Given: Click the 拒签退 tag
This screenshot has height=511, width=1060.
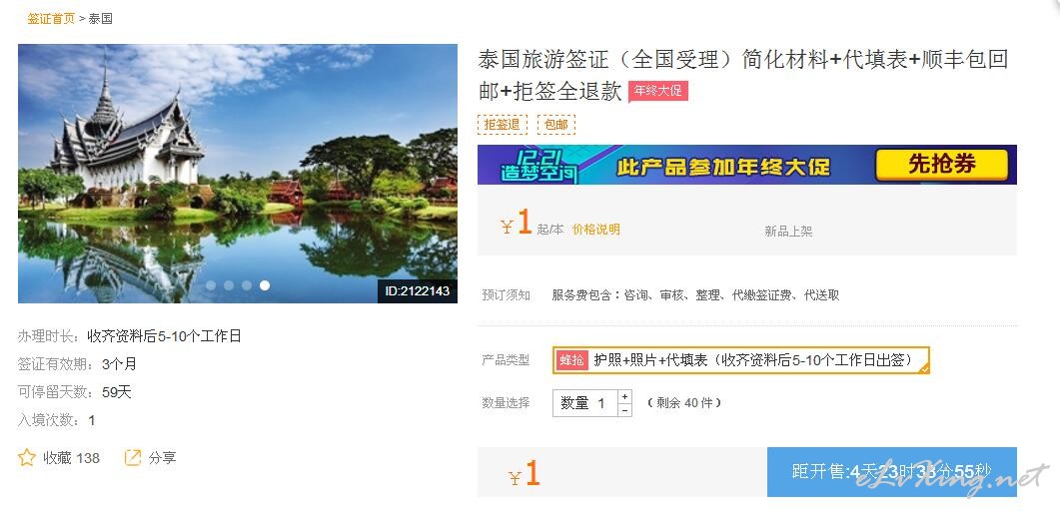Looking at the screenshot, I should point(503,125).
